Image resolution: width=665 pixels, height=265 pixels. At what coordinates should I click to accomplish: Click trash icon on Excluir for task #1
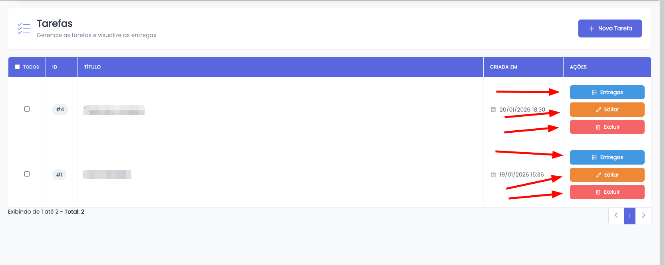(598, 192)
